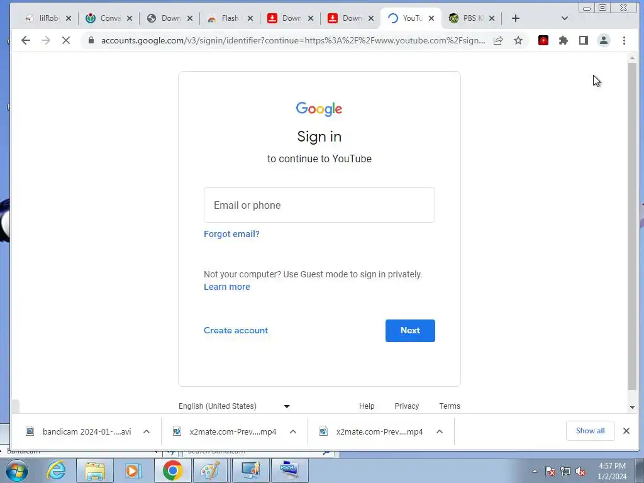Image resolution: width=644 pixels, height=483 pixels.
Task: Open the Chrome profile avatar menu
Action: [604, 40]
